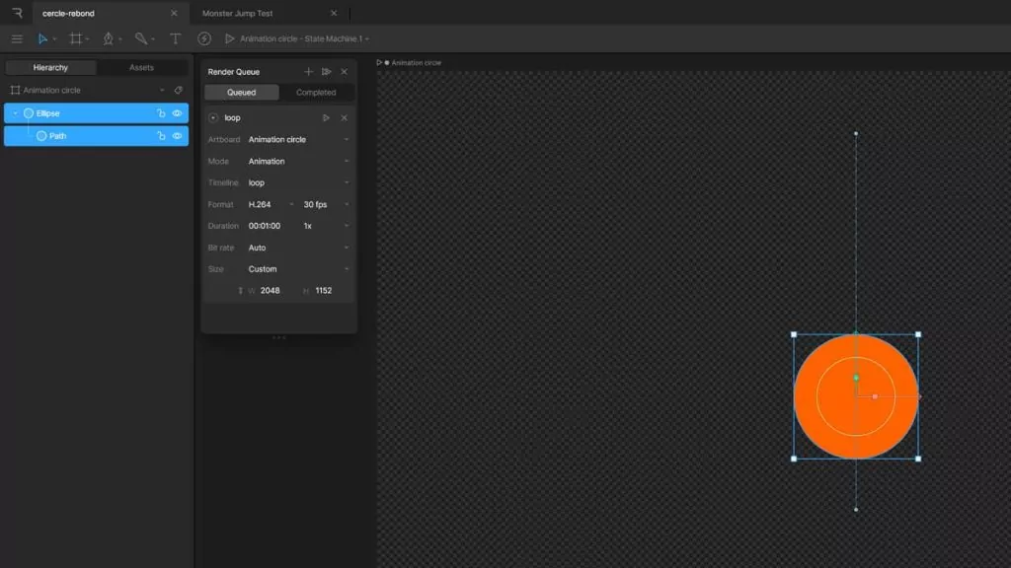The height and width of the screenshot is (568, 1011).
Task: Toggle lock on the Ellipse layer
Action: (x=161, y=113)
